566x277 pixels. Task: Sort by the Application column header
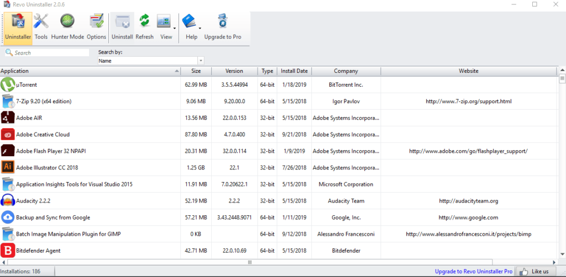(x=90, y=71)
